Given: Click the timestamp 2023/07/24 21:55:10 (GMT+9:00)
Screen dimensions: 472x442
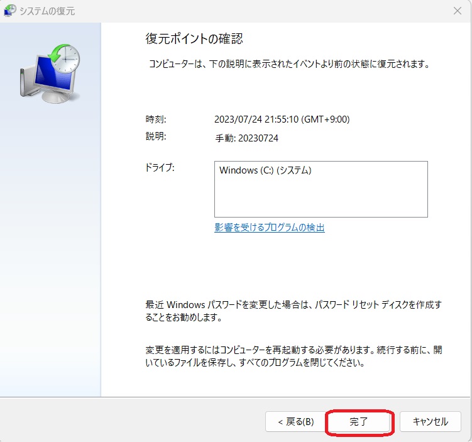Looking at the screenshot, I should (282, 119).
